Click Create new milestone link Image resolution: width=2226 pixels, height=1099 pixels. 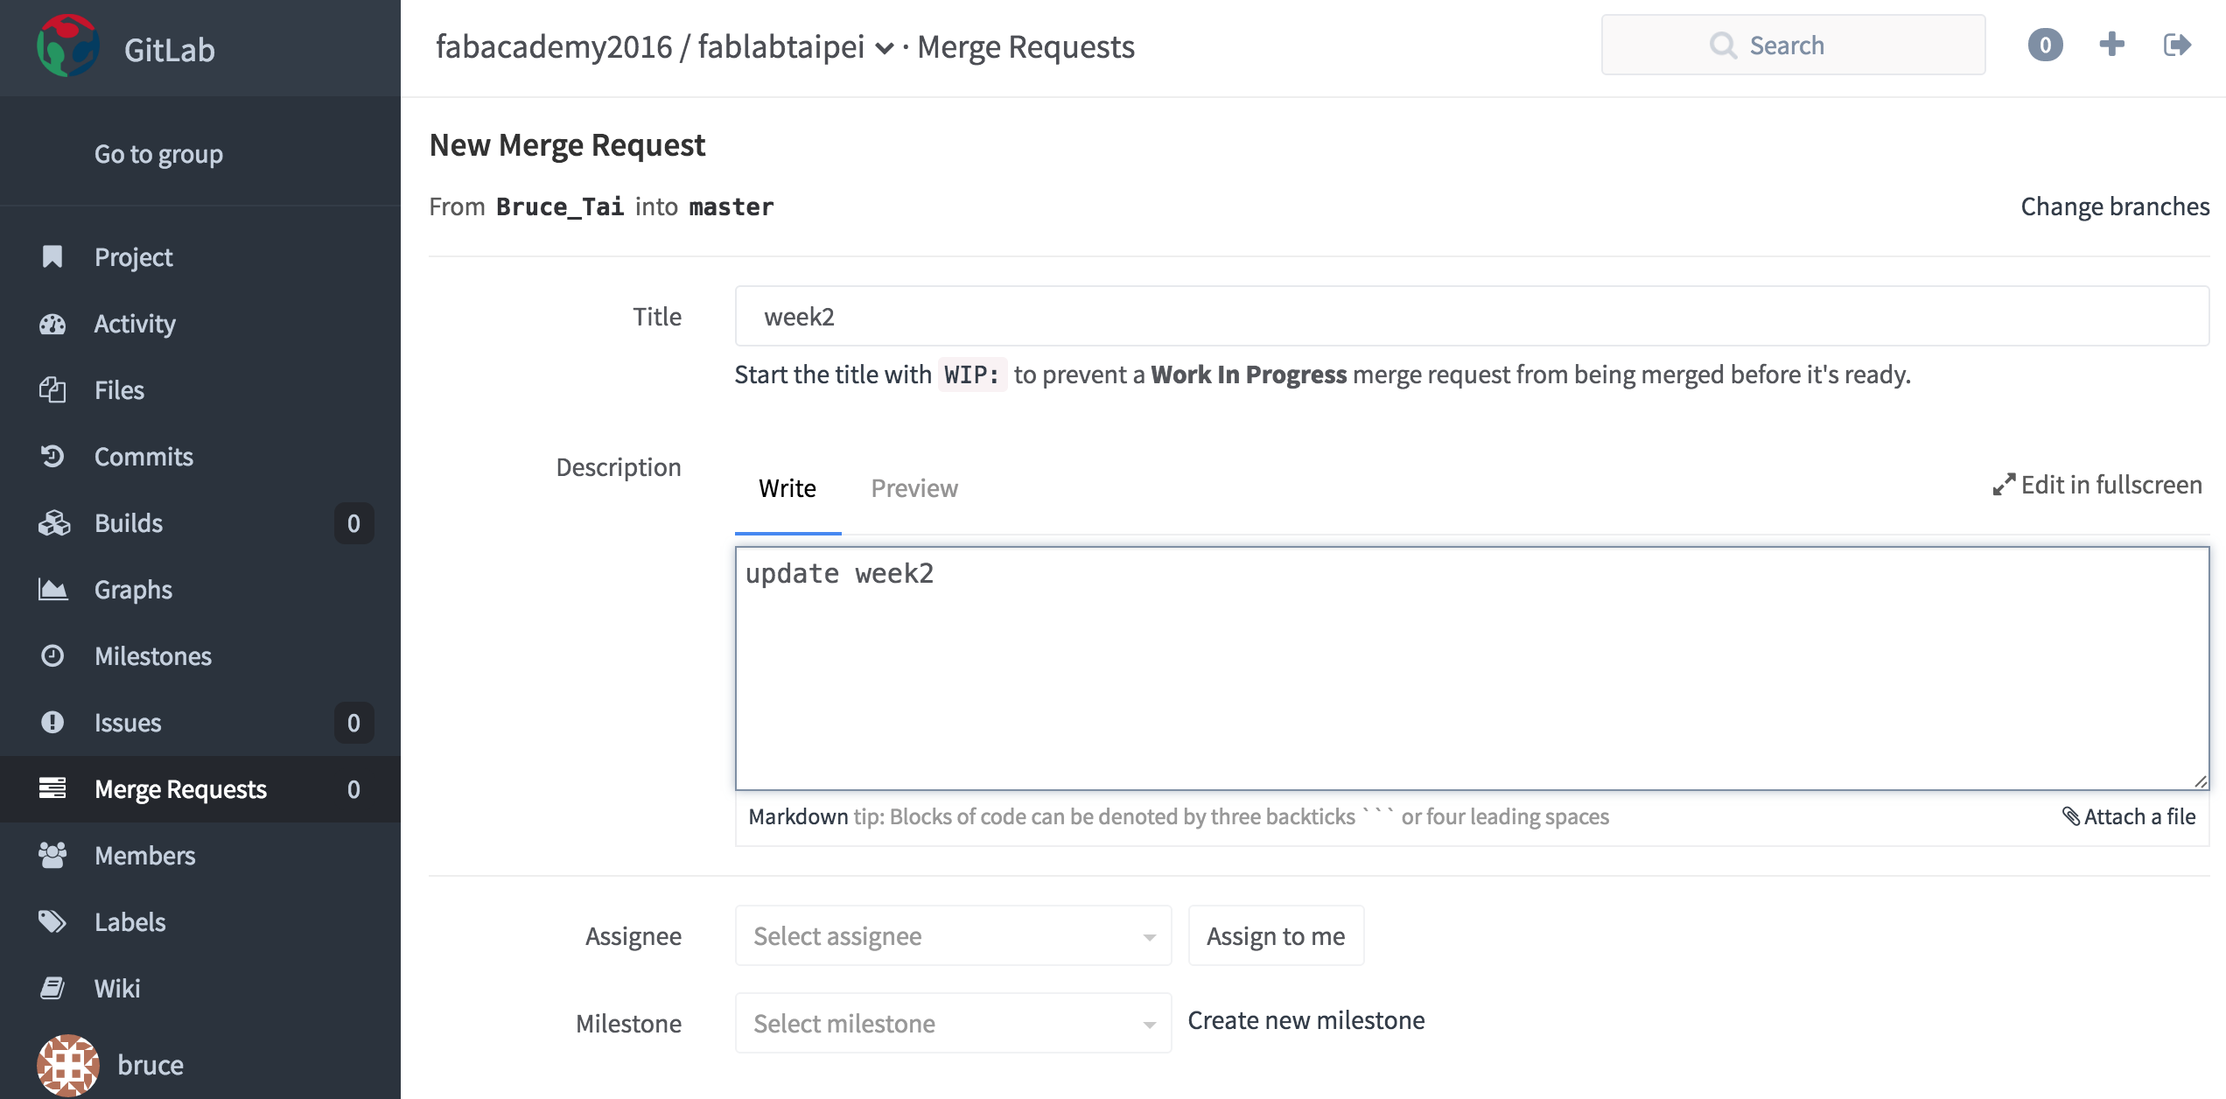(1306, 1020)
